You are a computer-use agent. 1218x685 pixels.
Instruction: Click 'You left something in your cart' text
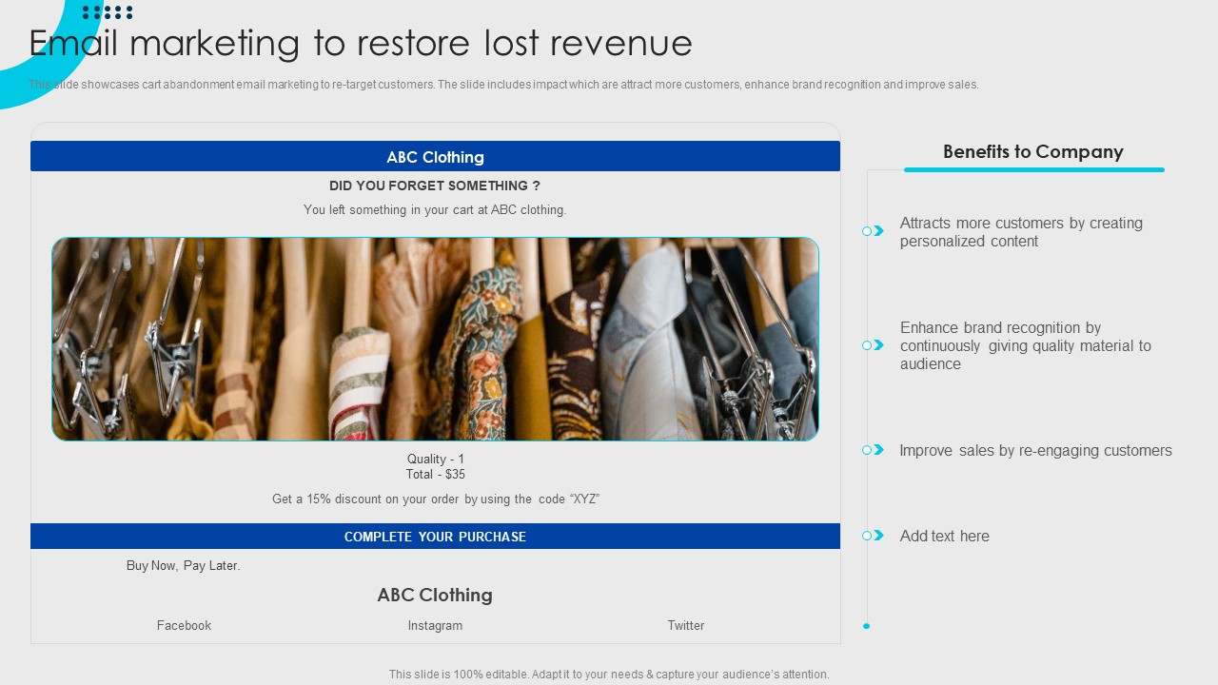435,209
